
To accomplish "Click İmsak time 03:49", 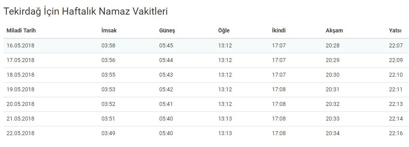I will point(108,133).
